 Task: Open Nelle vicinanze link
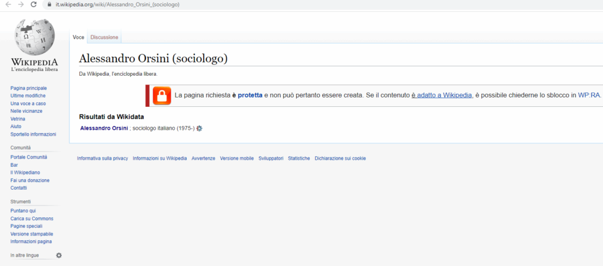click(26, 111)
